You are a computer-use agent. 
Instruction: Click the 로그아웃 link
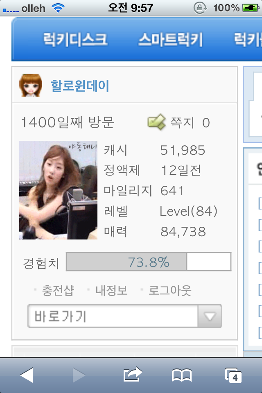pos(170,291)
